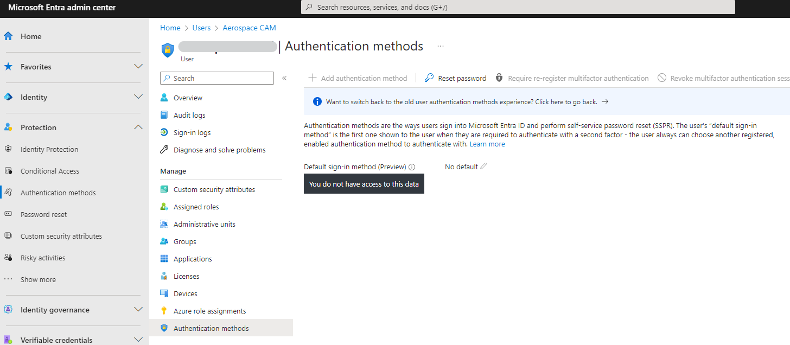Click the Applications grid icon
Image resolution: width=790 pixels, height=345 pixels.
pos(164,259)
